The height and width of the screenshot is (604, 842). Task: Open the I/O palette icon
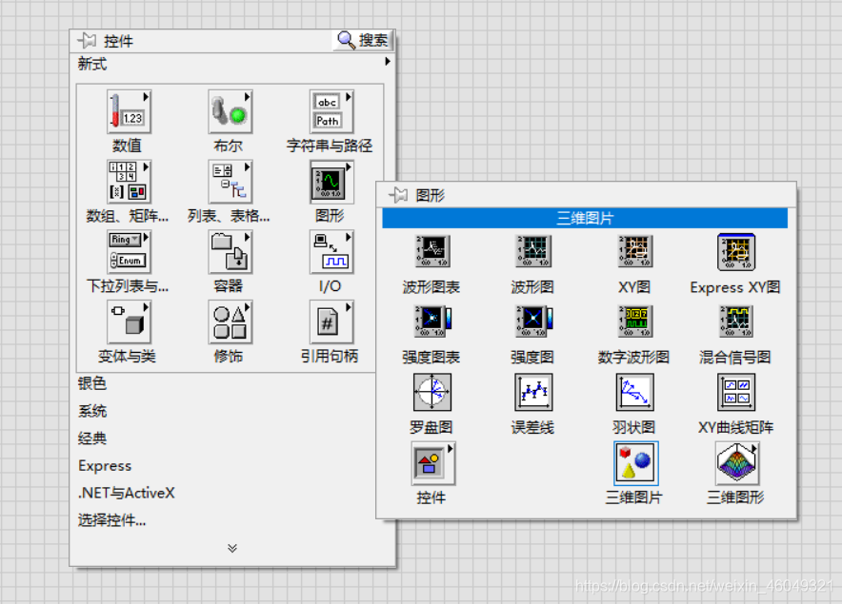tap(331, 252)
